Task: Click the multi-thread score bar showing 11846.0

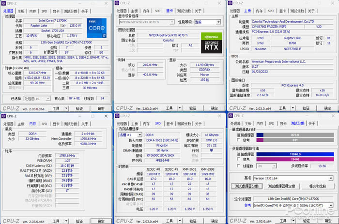Action: (x=295, y=154)
